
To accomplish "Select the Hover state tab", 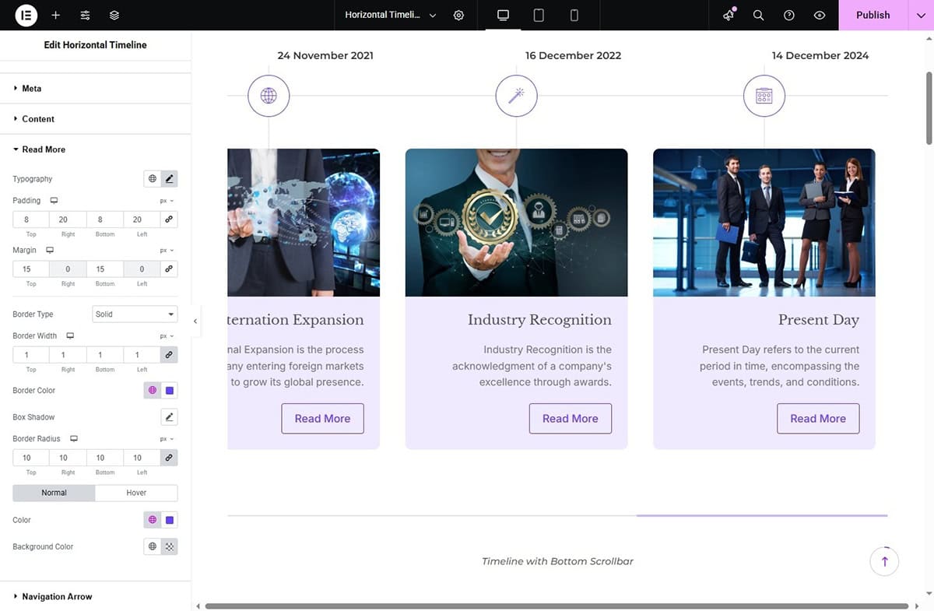I will (x=136, y=493).
